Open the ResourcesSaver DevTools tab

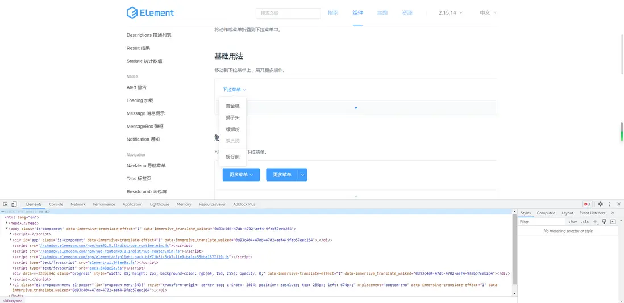(x=212, y=204)
